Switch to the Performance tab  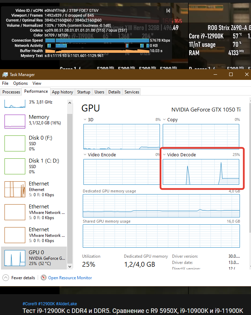[36, 91]
